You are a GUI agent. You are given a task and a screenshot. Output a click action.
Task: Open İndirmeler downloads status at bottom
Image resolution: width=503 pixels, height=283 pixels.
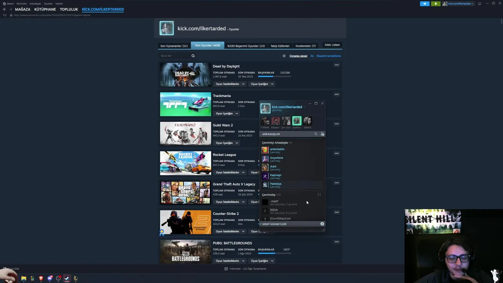click(x=245, y=269)
